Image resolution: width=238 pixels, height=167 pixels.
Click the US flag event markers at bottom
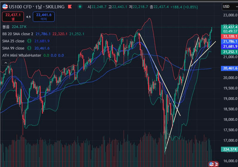[214, 164]
